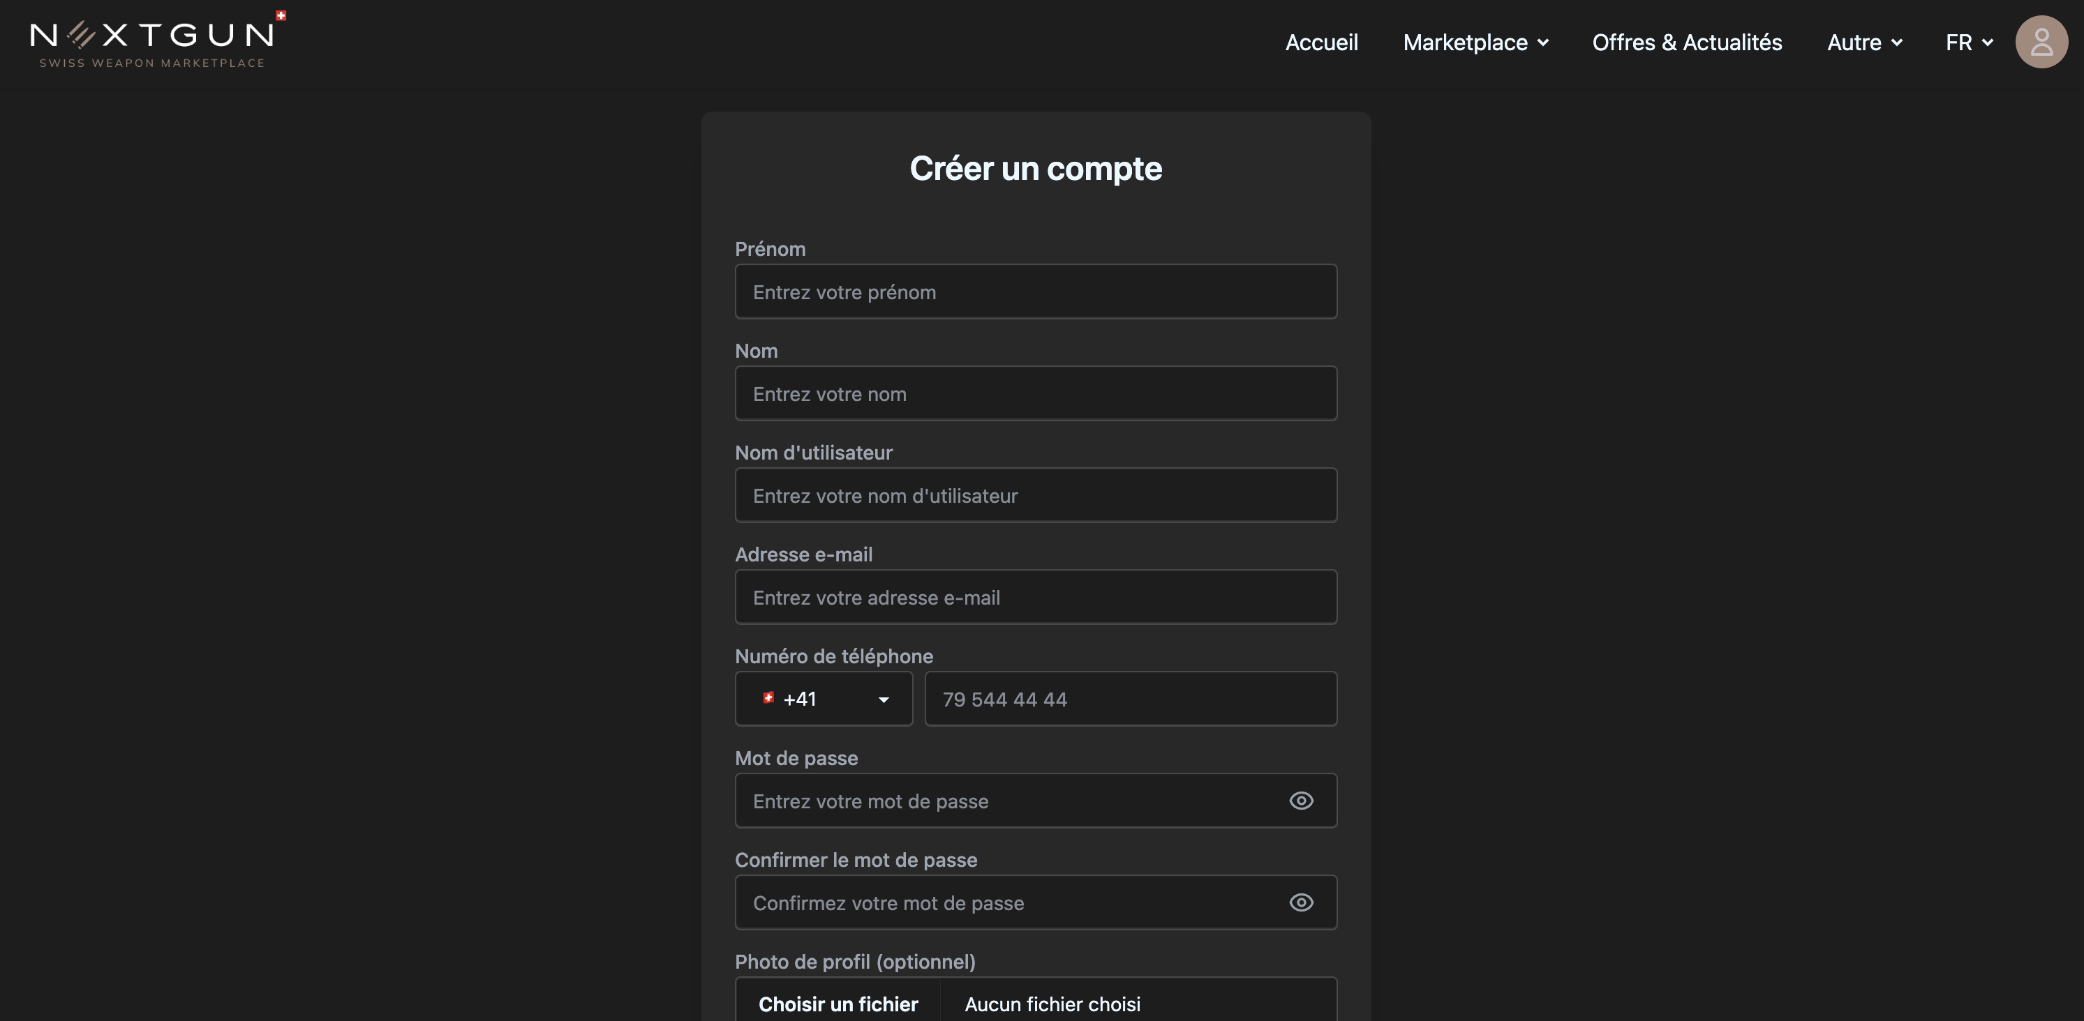
Task: Click the NextGun logo
Action: tap(158, 40)
